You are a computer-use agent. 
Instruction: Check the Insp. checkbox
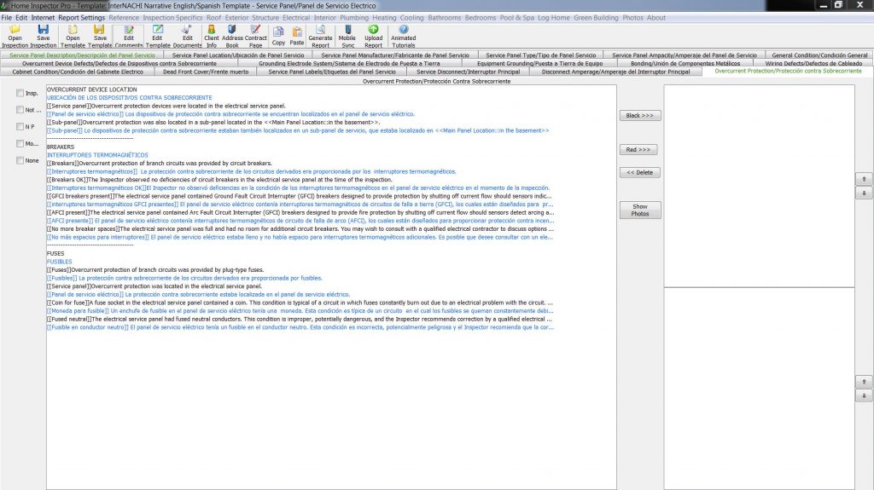pos(20,93)
